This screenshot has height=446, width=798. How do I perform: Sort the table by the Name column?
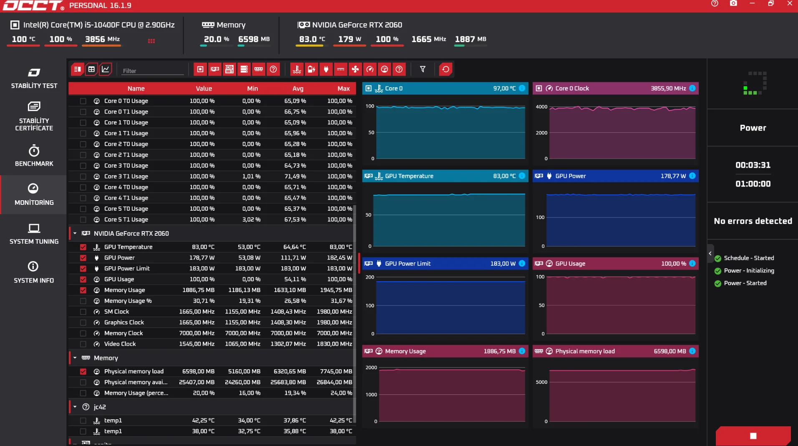tap(136, 88)
